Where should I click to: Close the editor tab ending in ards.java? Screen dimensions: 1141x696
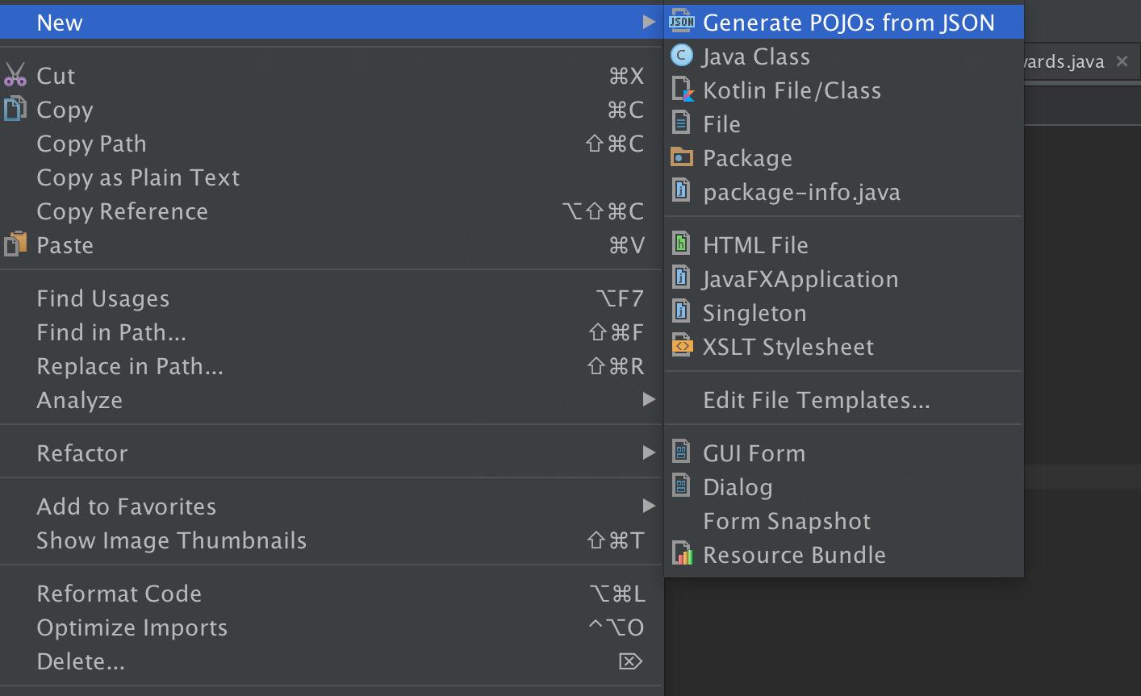1122,61
